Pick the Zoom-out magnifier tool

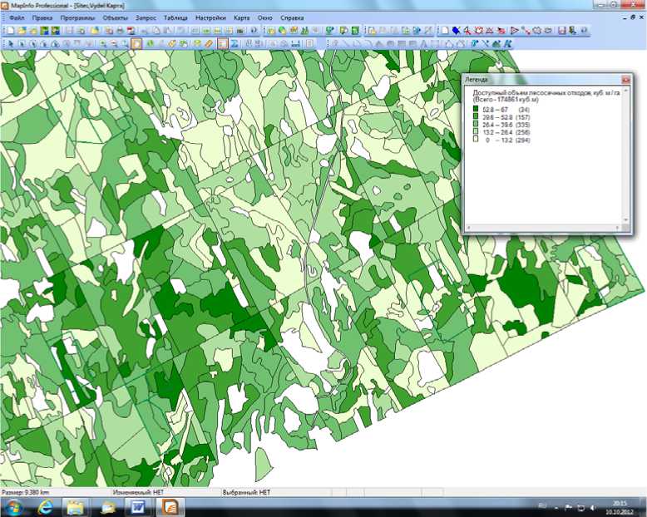tap(113, 43)
